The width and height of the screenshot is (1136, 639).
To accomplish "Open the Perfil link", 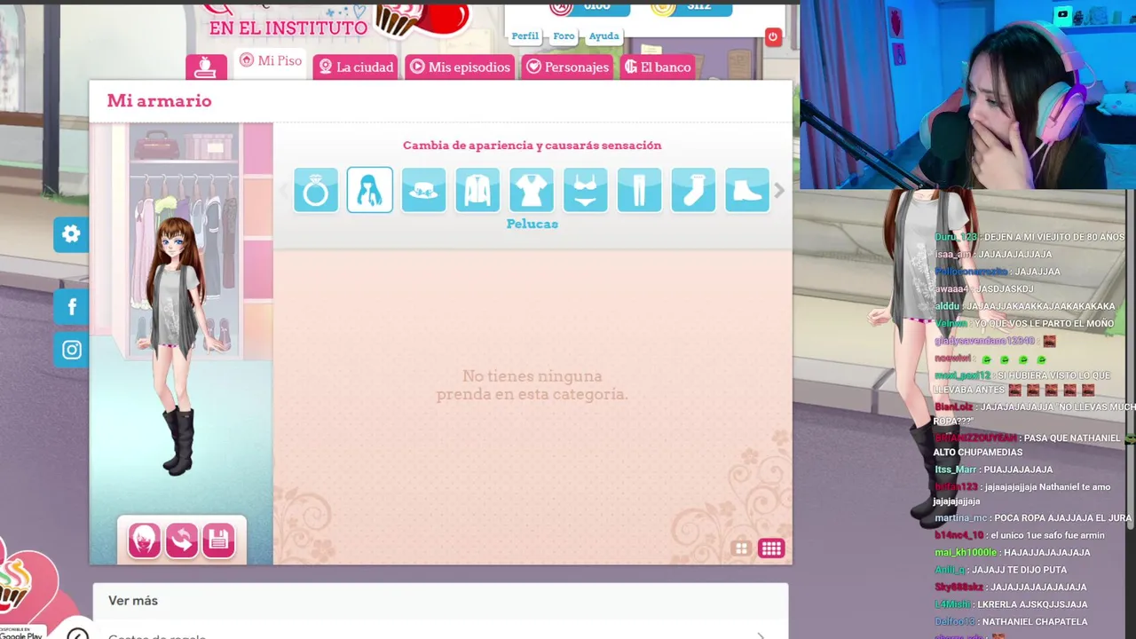I will (525, 36).
